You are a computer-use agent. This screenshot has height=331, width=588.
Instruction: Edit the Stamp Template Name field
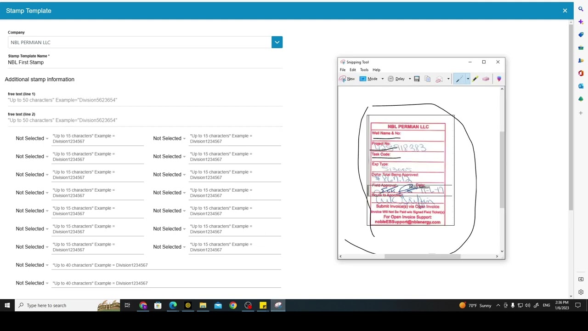145,63
